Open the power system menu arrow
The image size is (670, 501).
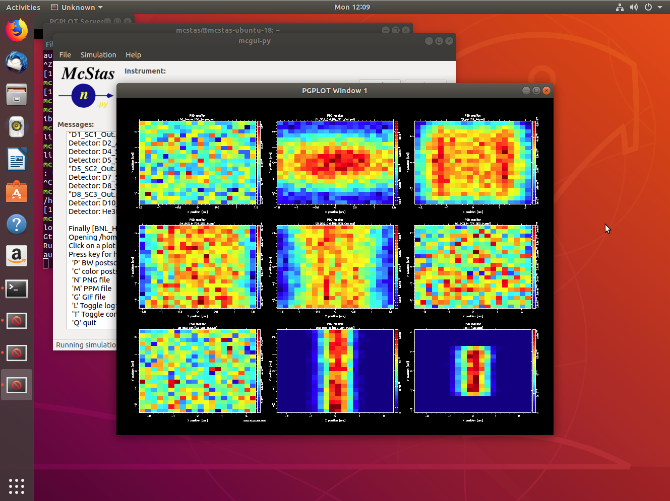660,8
